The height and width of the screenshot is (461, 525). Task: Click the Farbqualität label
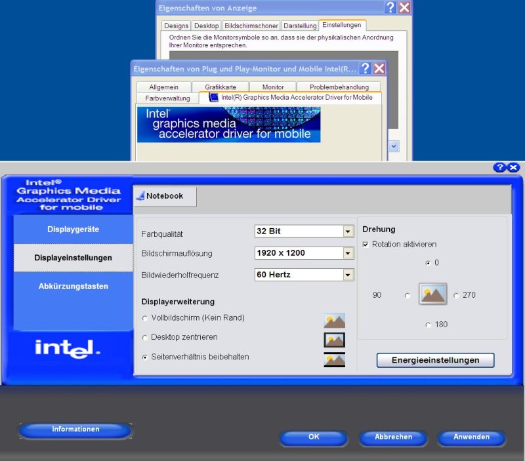pos(162,234)
